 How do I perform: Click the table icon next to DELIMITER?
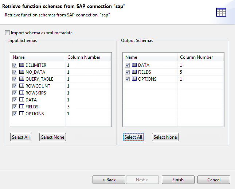[21, 65]
